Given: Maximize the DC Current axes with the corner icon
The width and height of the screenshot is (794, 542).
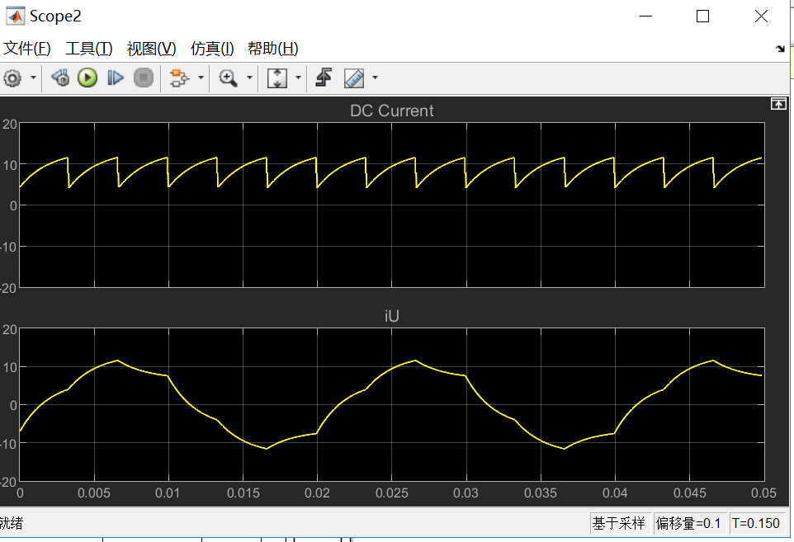Looking at the screenshot, I should [778, 104].
